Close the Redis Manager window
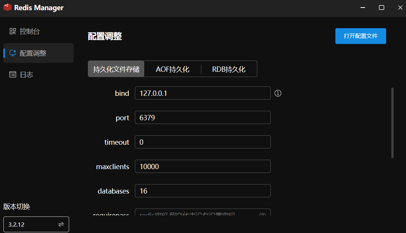Image resolution: width=406 pixels, height=233 pixels. coord(400,8)
